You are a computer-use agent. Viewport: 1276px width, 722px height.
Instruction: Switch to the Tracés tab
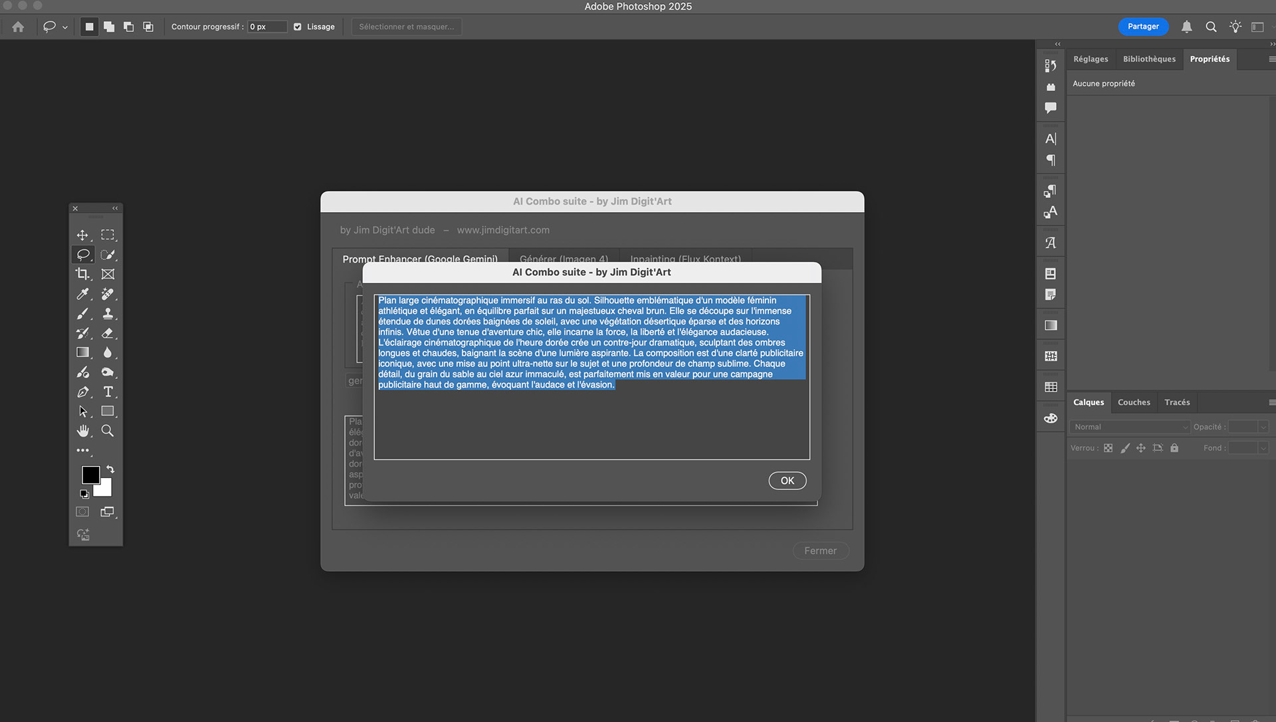tap(1177, 402)
